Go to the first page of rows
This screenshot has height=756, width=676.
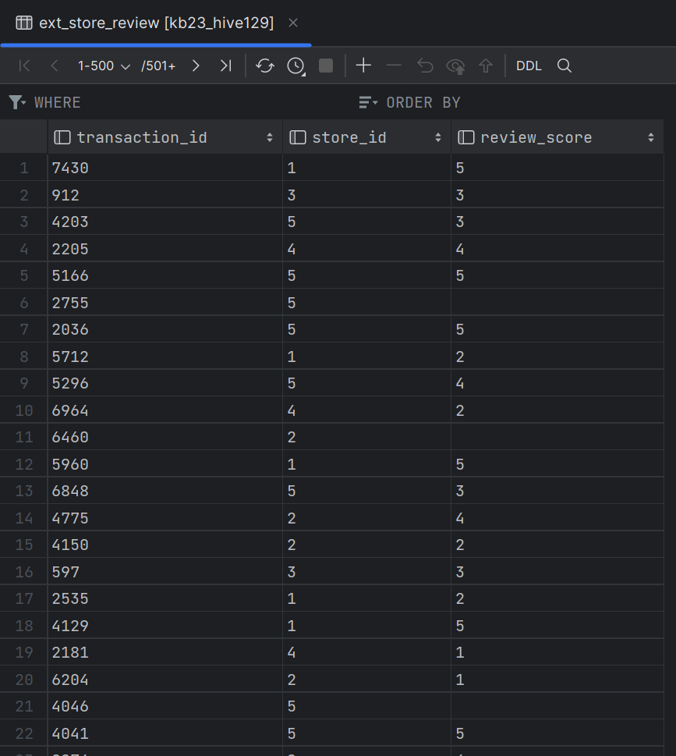point(24,66)
